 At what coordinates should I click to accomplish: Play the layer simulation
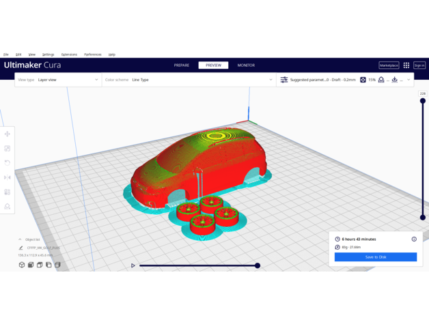tap(133, 265)
